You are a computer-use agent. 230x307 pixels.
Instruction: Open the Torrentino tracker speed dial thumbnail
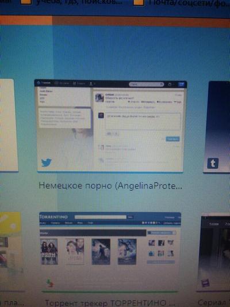[110, 252]
